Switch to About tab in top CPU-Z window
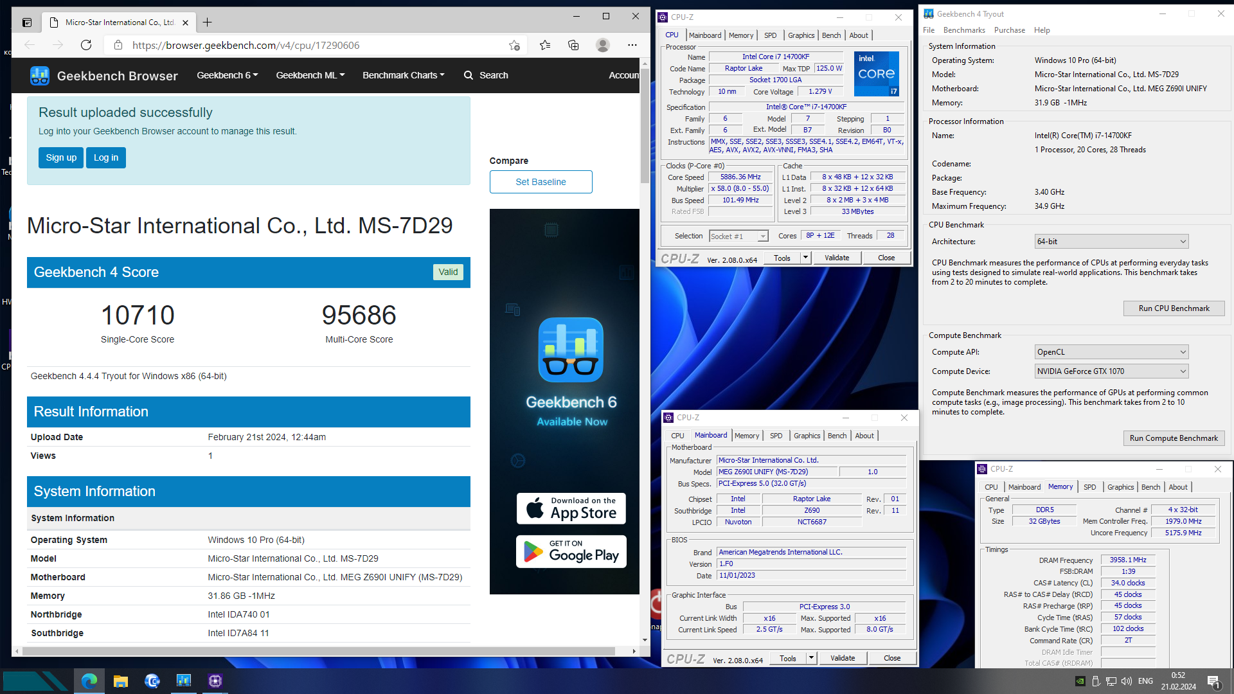Viewport: 1234px width, 694px height. [x=859, y=35]
